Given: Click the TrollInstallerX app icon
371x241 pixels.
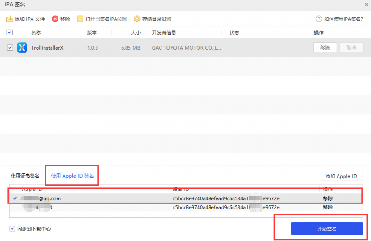Looking at the screenshot, I should click(x=22, y=48).
